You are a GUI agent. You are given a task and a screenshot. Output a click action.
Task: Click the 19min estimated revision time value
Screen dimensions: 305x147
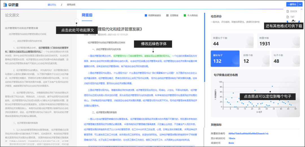[232, 138]
